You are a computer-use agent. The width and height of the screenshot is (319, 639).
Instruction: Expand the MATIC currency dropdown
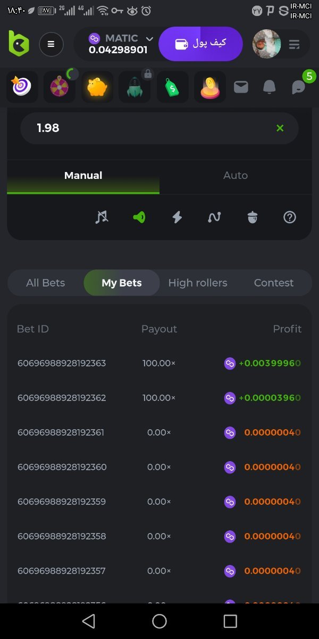pos(149,39)
